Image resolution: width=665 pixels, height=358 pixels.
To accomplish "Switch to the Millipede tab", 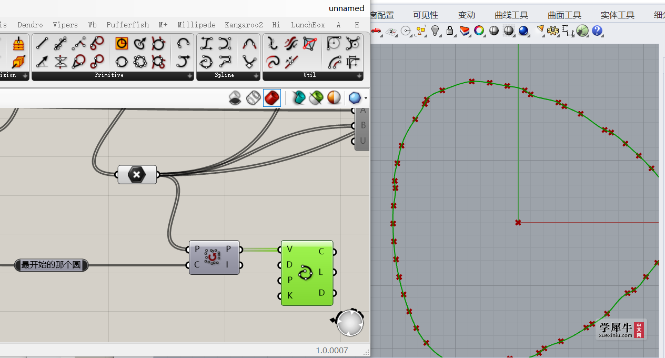I will [x=196, y=25].
